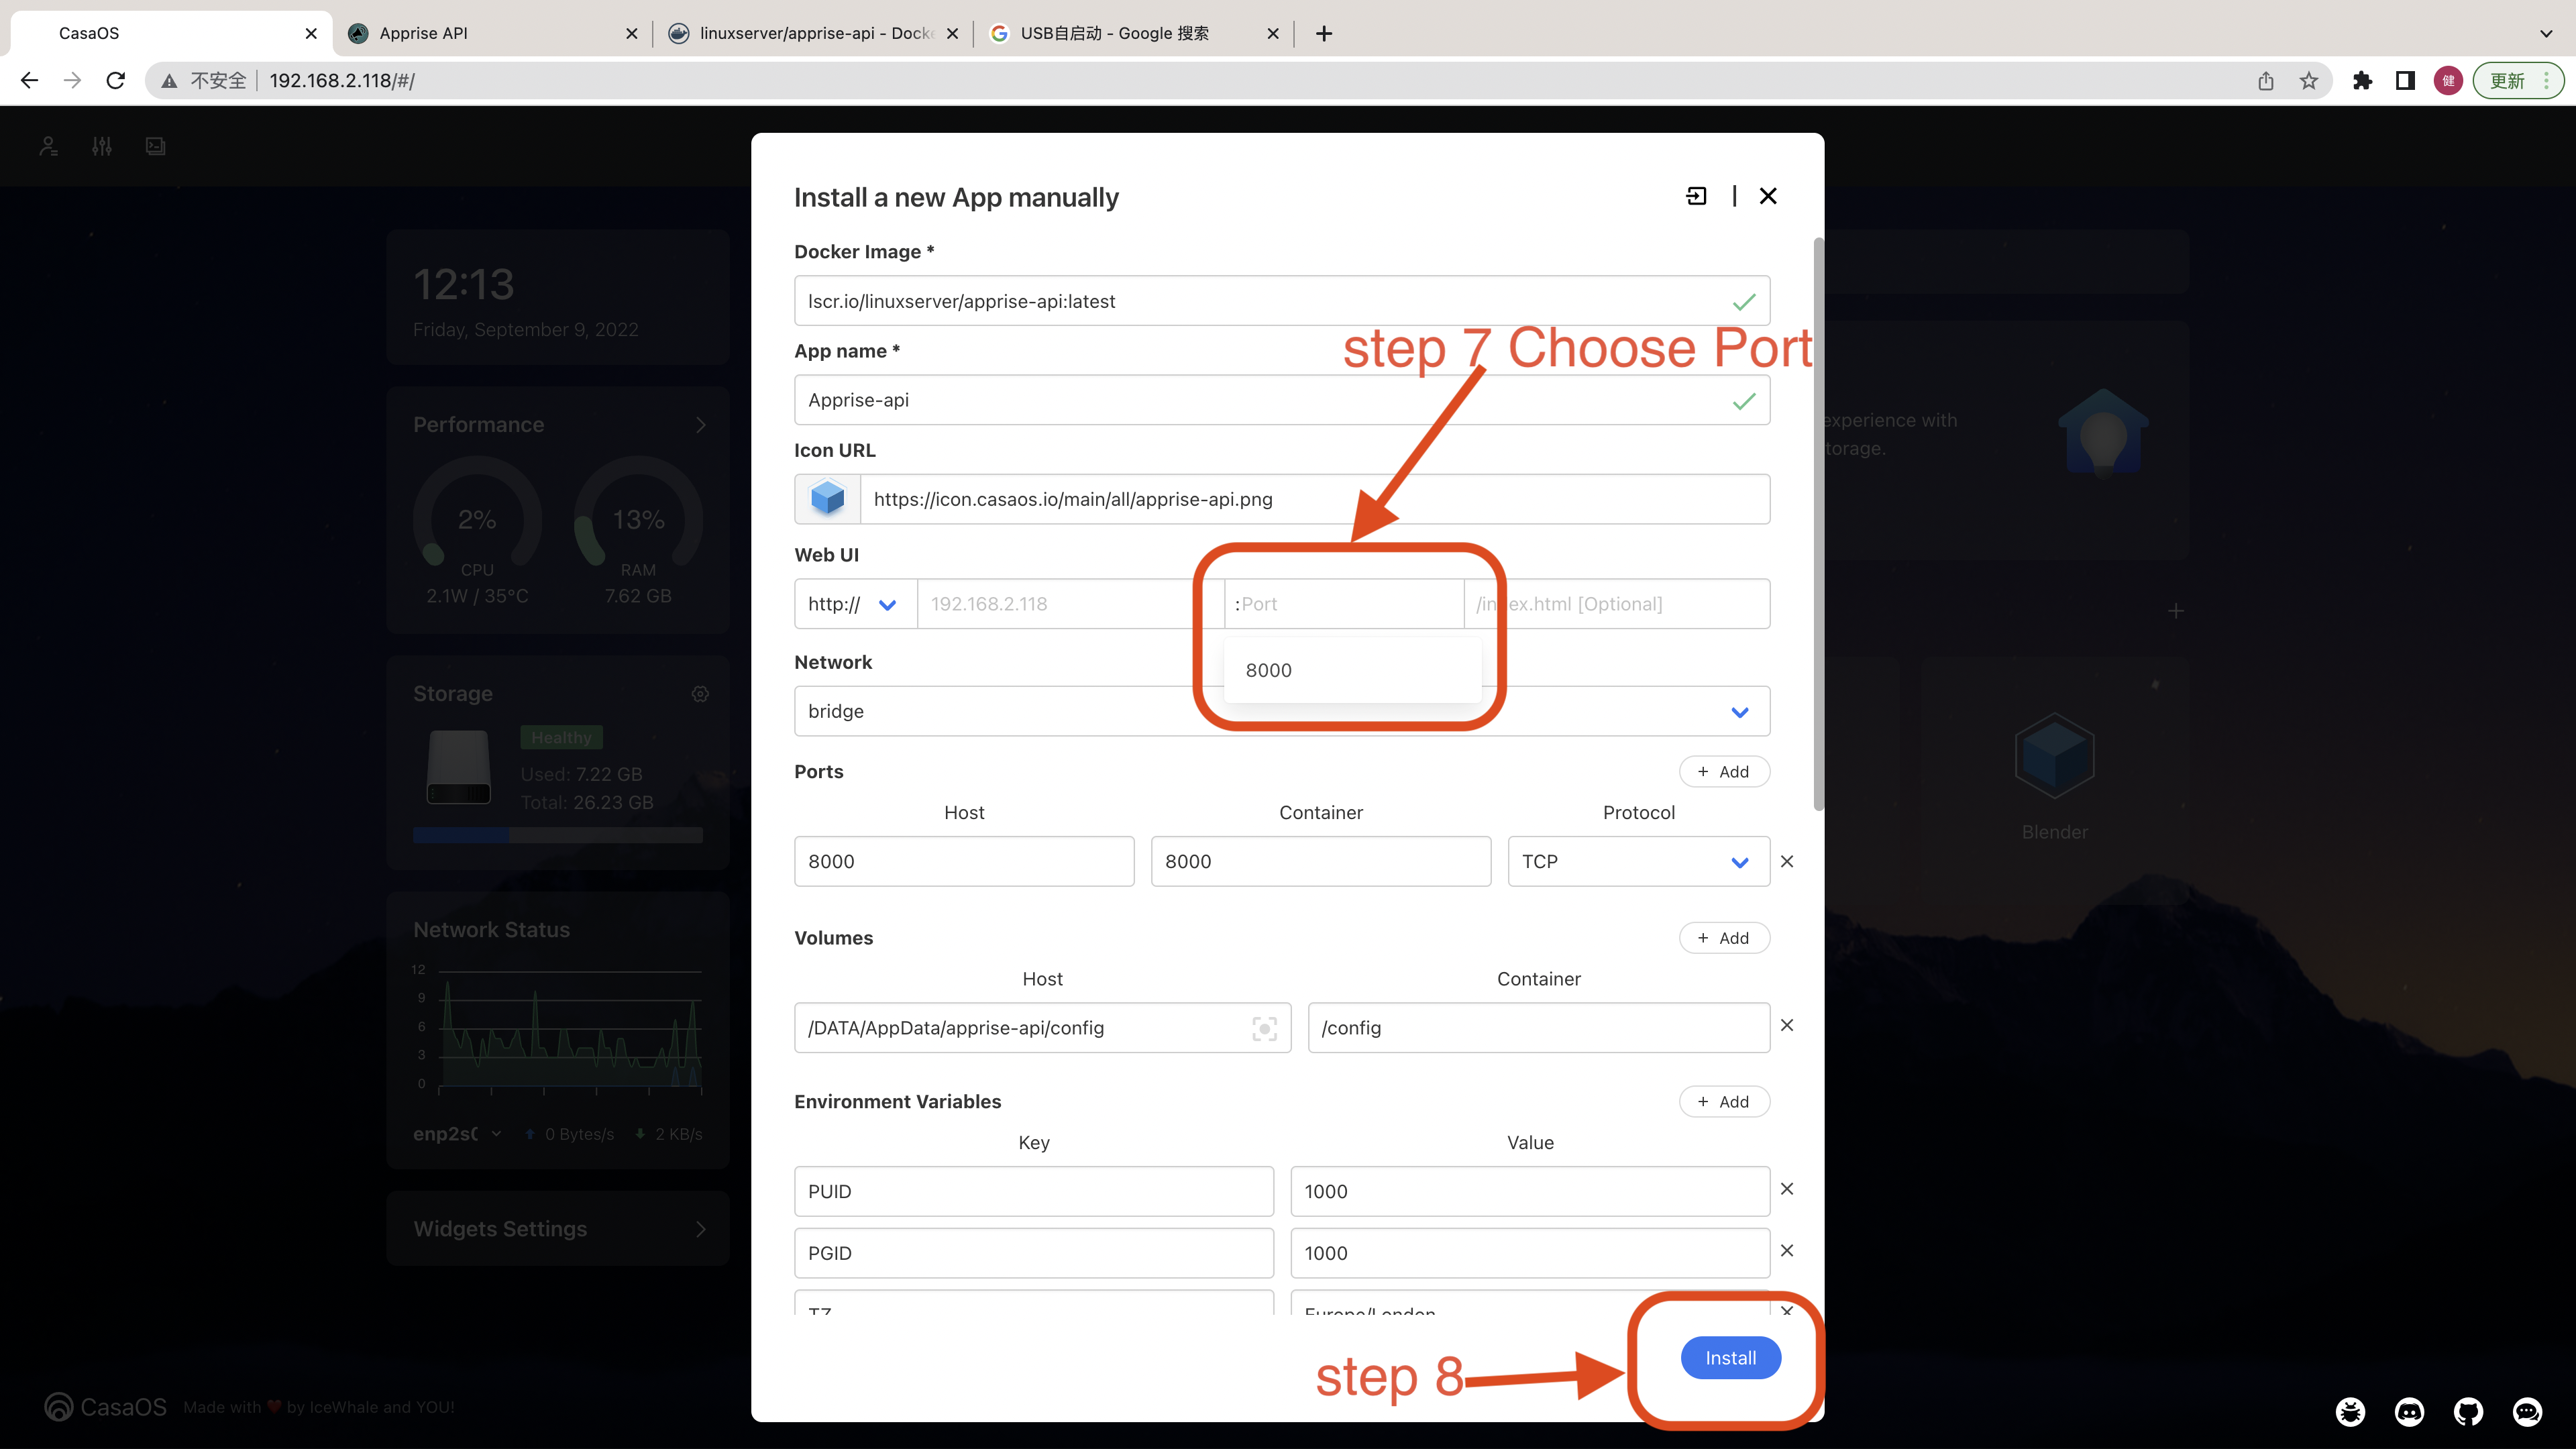Expand the http:// protocol dropdown

pyautogui.click(x=887, y=604)
